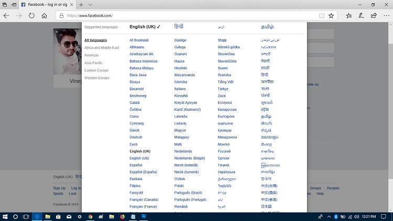Screen dimensions: 393x221
Task: Choose Norsk (bokmål) language
Action: [186, 165]
